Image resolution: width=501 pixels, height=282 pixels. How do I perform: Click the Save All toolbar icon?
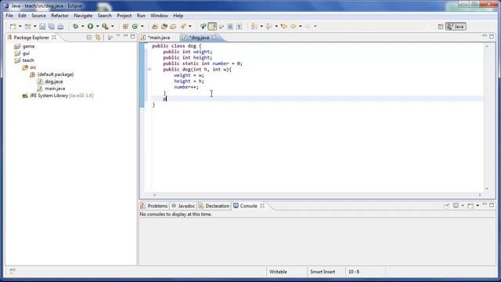click(x=52, y=27)
